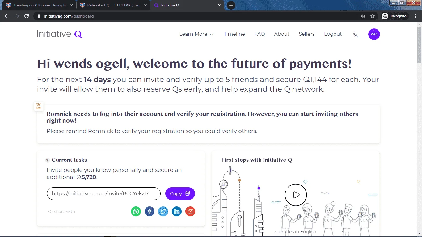
Task: Expand the Learn More dropdown
Action: click(196, 34)
